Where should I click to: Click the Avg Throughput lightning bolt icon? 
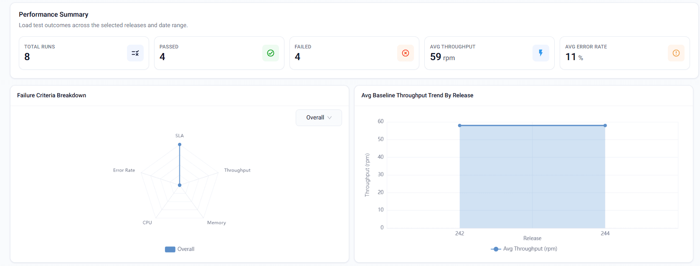pyautogui.click(x=541, y=53)
